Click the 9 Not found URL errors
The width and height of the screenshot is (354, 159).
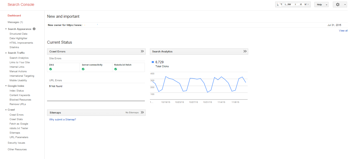click(x=56, y=86)
